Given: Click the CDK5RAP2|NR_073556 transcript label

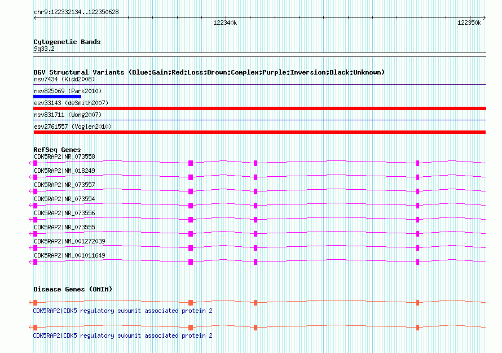Looking at the screenshot, I should point(64,213).
